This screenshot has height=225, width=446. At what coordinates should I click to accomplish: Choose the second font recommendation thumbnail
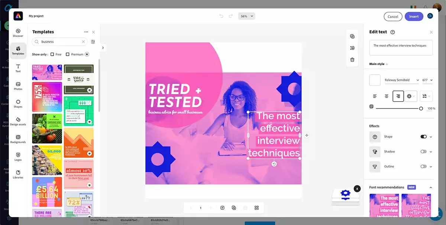[x=416, y=205]
